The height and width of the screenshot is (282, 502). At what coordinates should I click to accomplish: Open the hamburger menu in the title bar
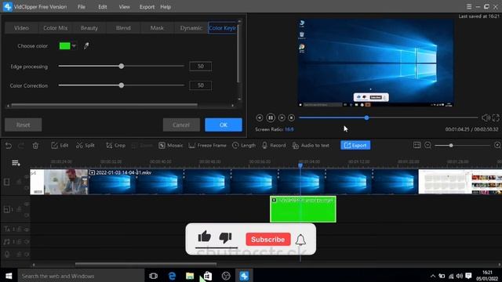(x=469, y=7)
